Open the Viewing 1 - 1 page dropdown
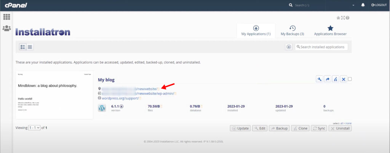 point(34,128)
